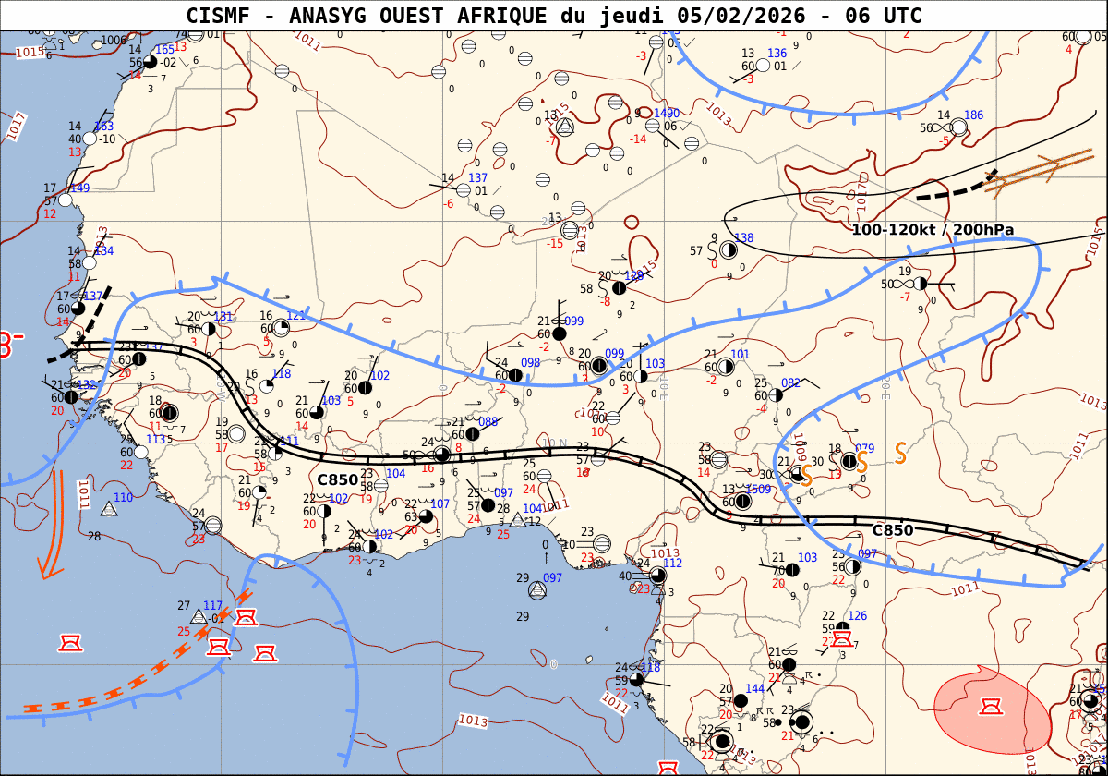Click the triangle station symbol beside blue 110
1108x776 pixels.
[x=109, y=509]
